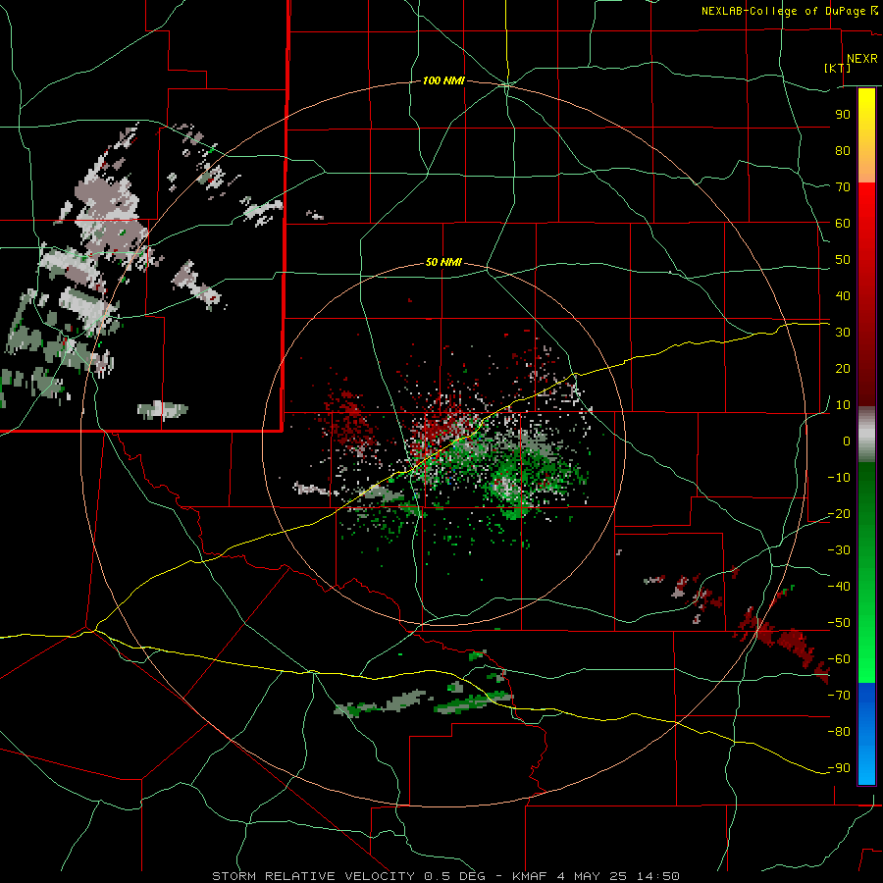Click the positive 40 scale value
This screenshot has height=883, width=883.
[x=843, y=295]
